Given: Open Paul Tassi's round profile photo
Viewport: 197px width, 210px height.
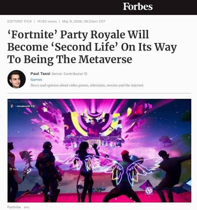Looking at the screenshot, I should tap(16, 79).
